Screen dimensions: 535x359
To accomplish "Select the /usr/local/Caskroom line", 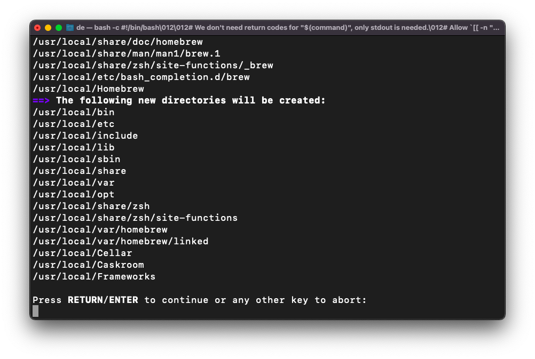I will pyautogui.click(x=88, y=265).
